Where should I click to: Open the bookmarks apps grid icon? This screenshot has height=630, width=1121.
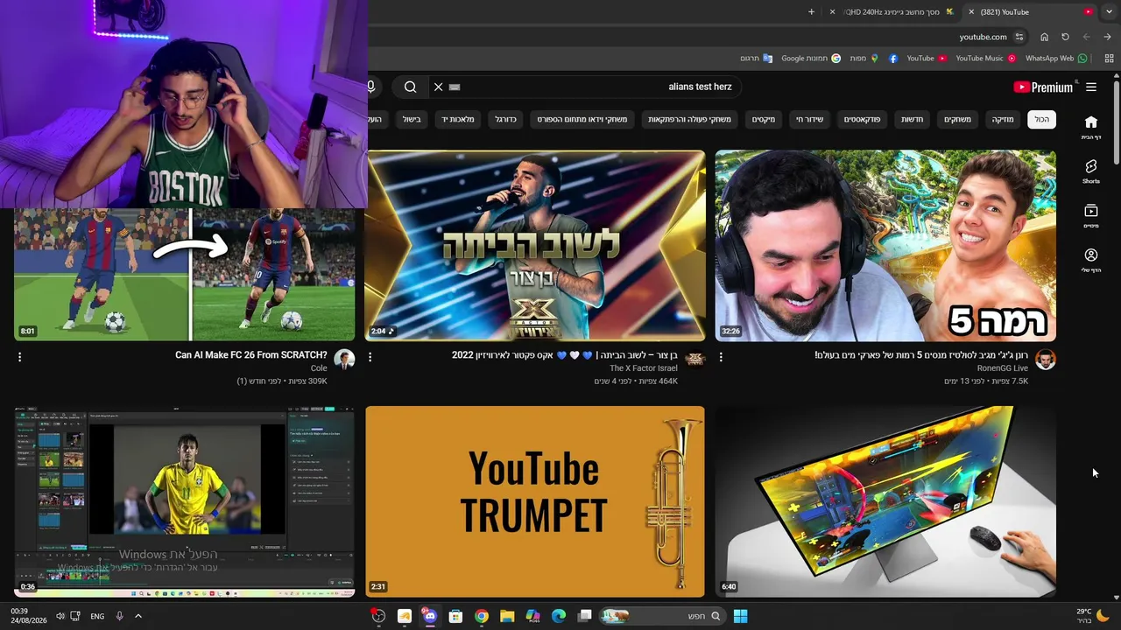(x=1109, y=59)
